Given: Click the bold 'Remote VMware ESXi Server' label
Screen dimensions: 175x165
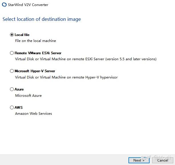Looking at the screenshot, I should point(38,53).
